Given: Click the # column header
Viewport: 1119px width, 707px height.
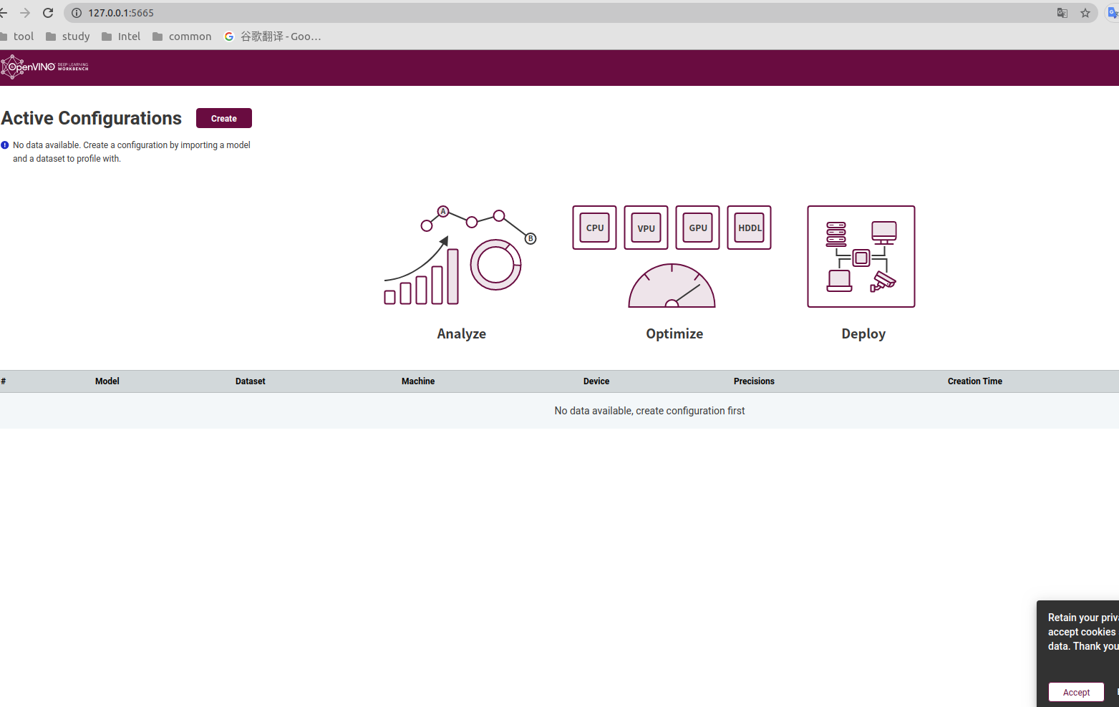Looking at the screenshot, I should pyautogui.click(x=4, y=381).
